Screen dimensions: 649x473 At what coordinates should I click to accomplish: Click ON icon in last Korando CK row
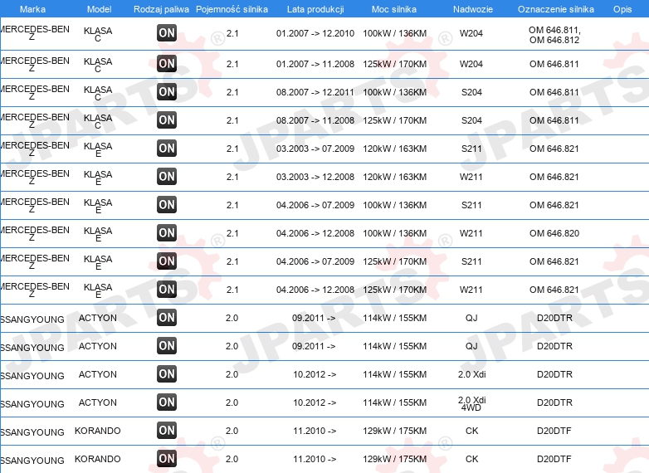167,459
